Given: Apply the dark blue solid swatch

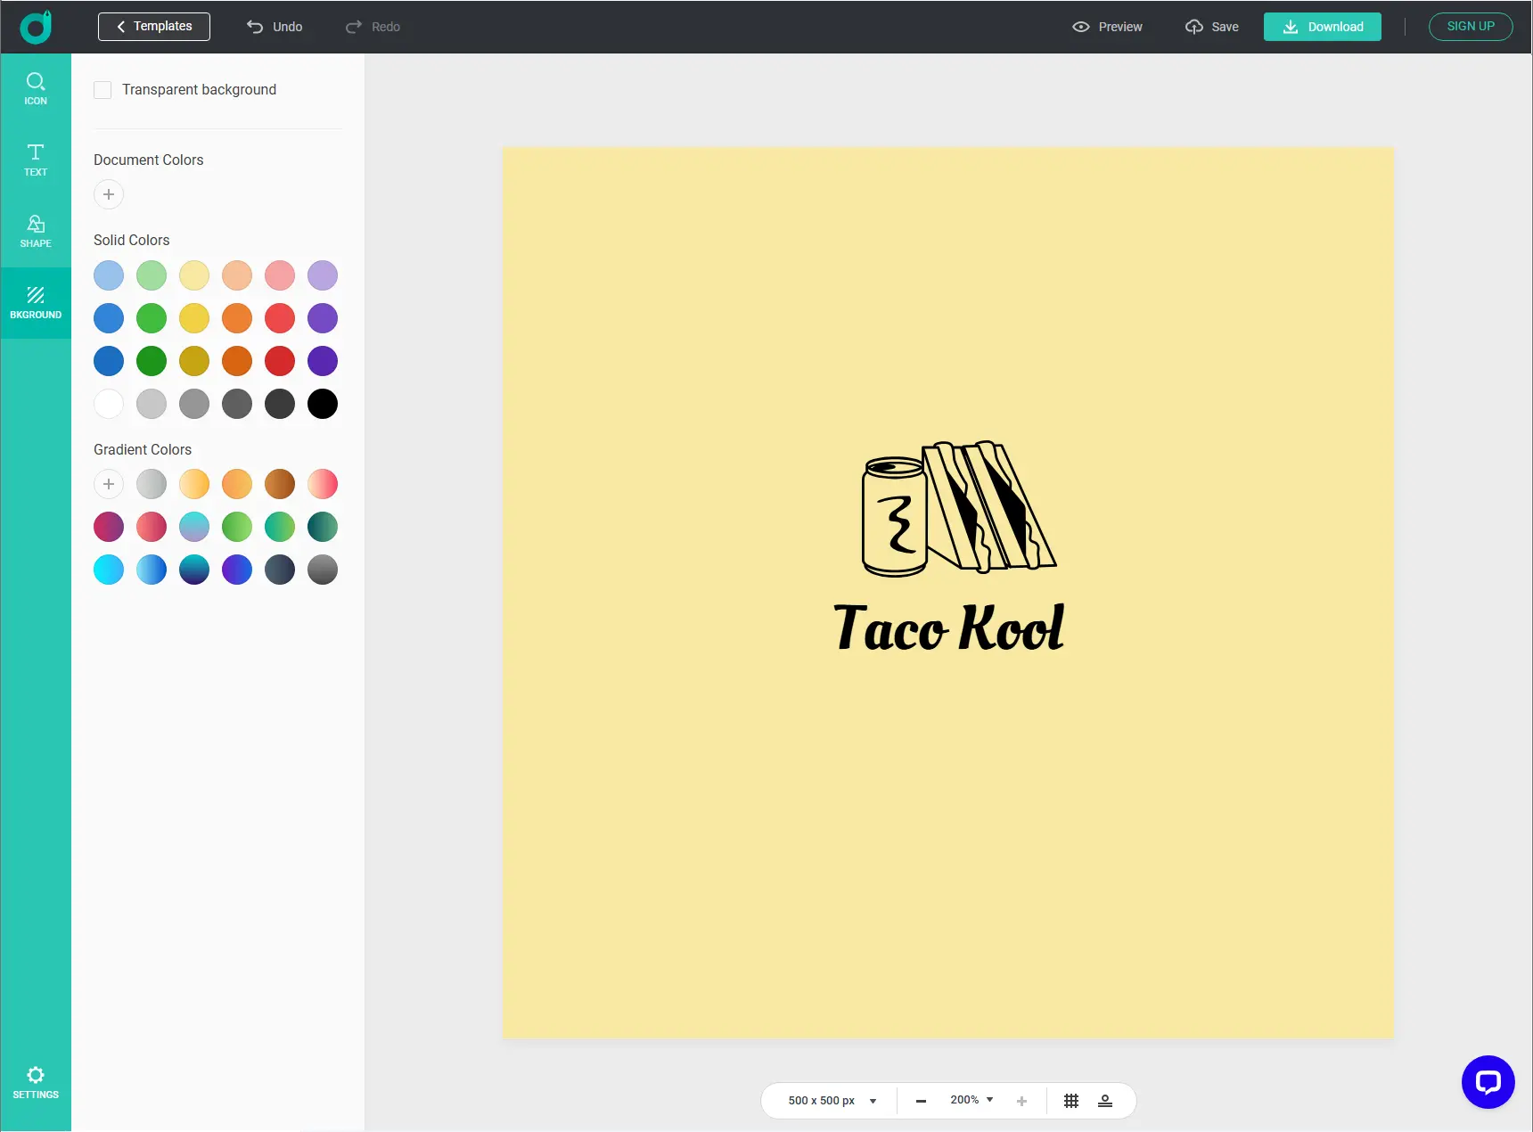Looking at the screenshot, I should 109,361.
